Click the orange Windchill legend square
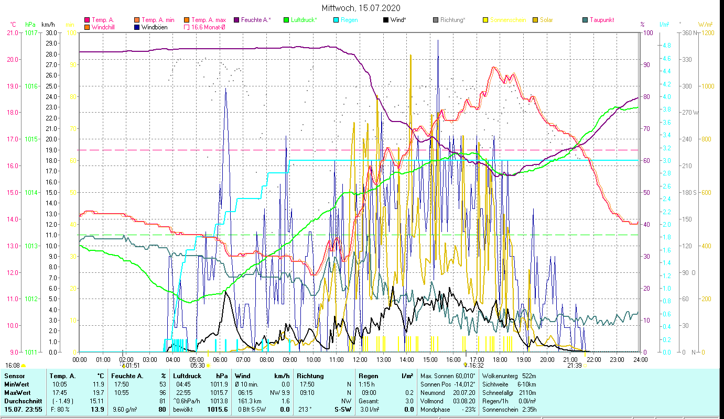Screen dimensions: 724x419 tap(87, 27)
